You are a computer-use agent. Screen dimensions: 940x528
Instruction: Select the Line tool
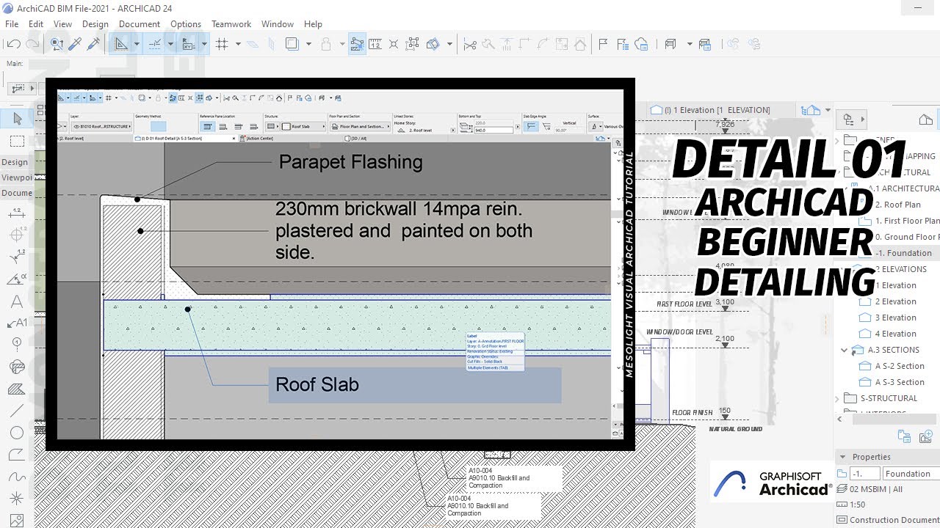[16, 411]
